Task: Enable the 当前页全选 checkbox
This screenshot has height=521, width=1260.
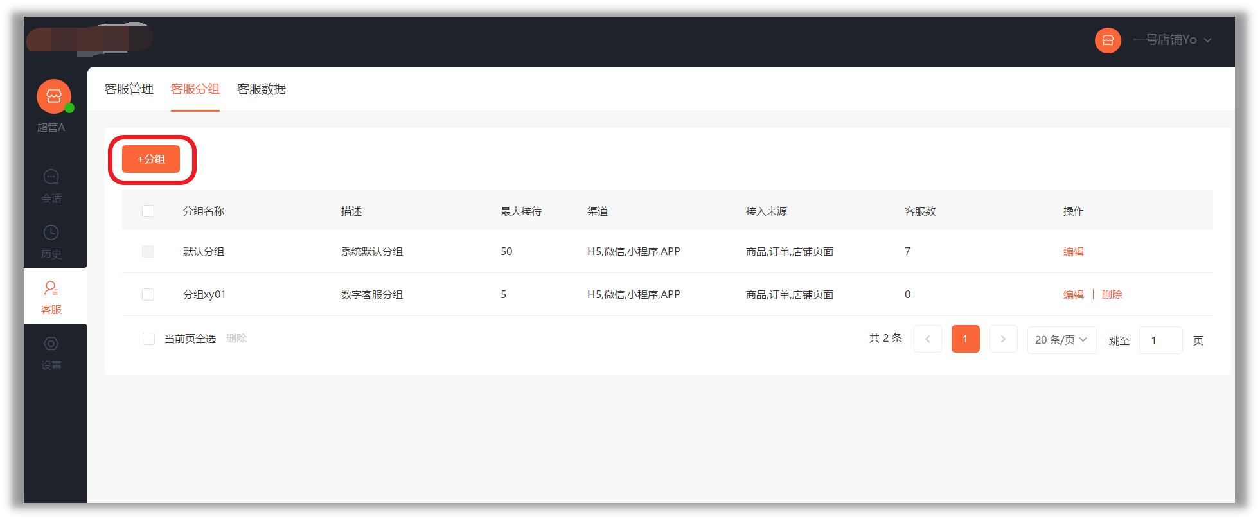Action: point(148,339)
